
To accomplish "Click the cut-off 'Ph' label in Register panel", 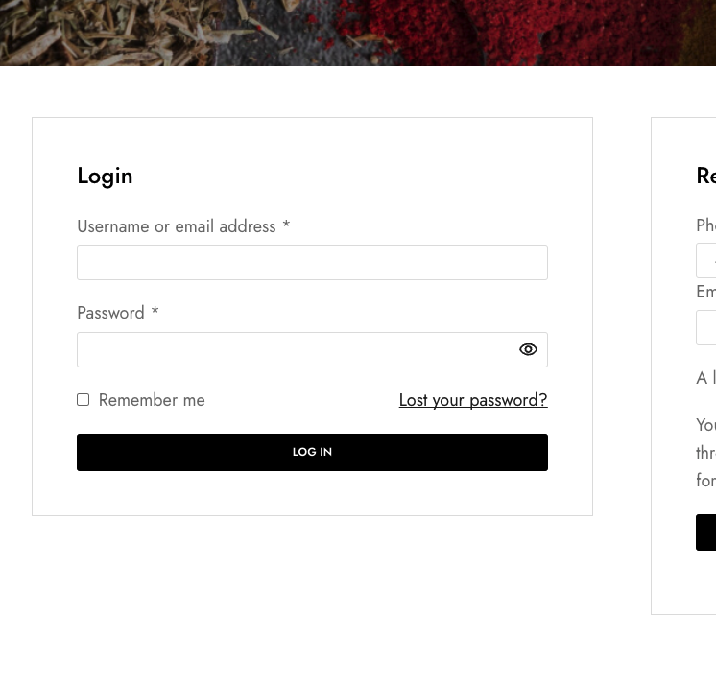I will [x=706, y=225].
